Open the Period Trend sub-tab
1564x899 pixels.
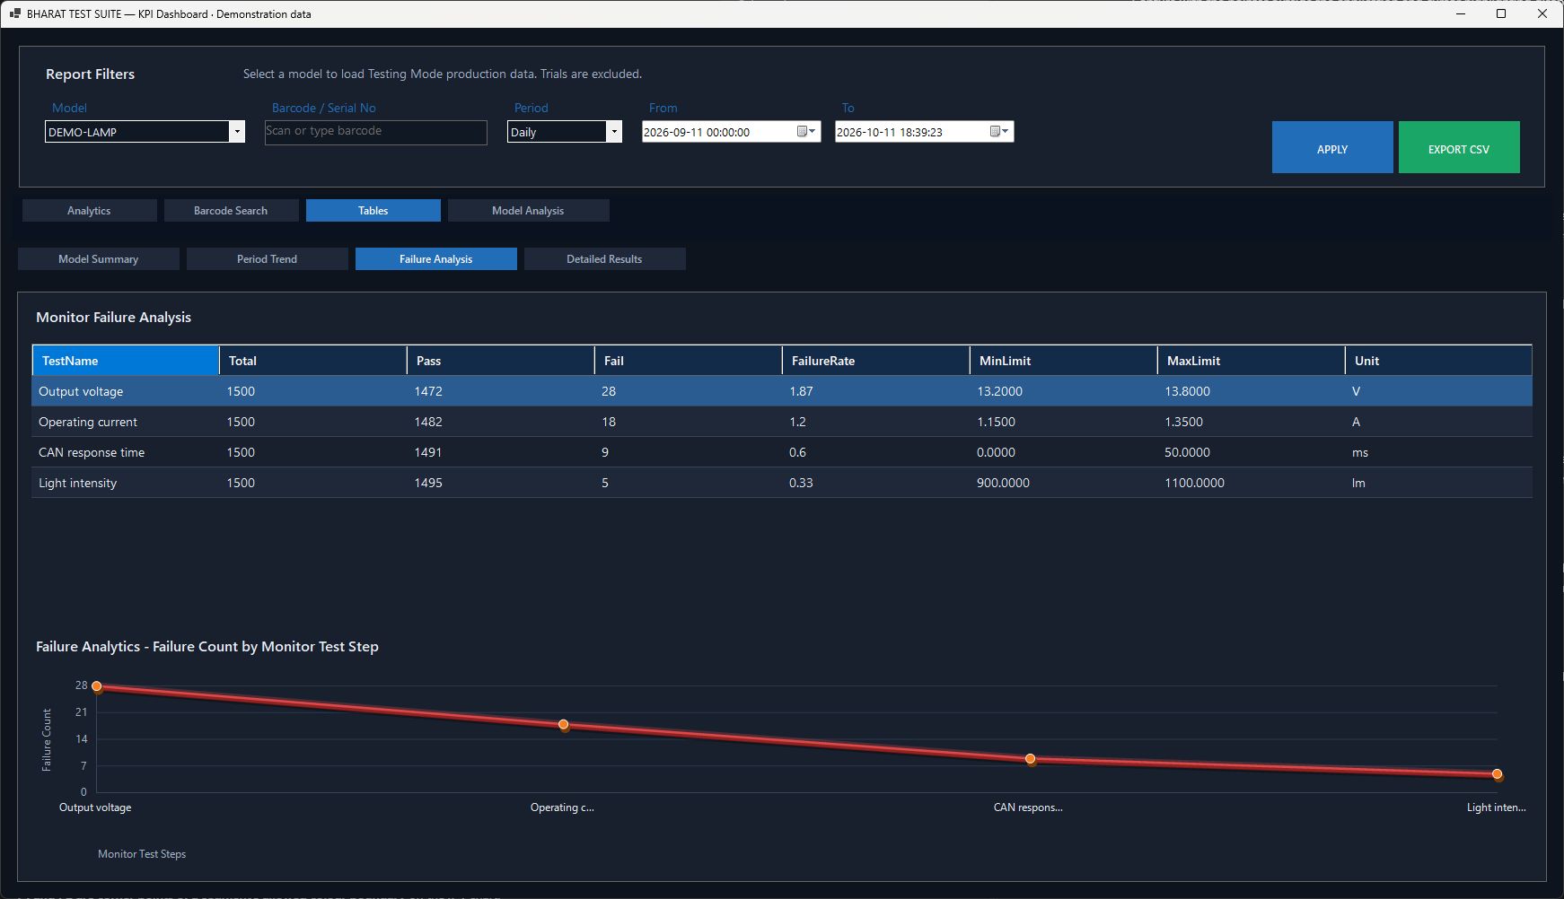click(268, 259)
